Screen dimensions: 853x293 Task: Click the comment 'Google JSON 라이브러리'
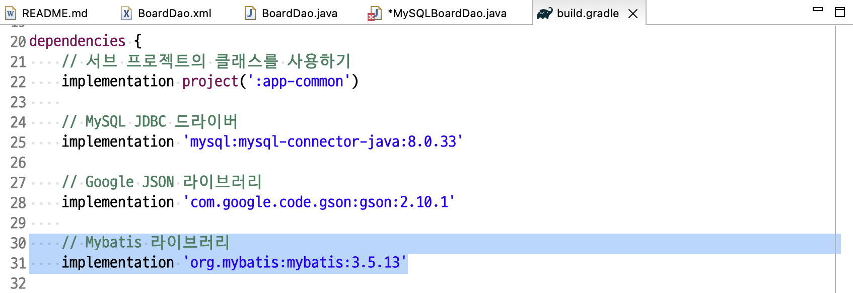click(174, 182)
